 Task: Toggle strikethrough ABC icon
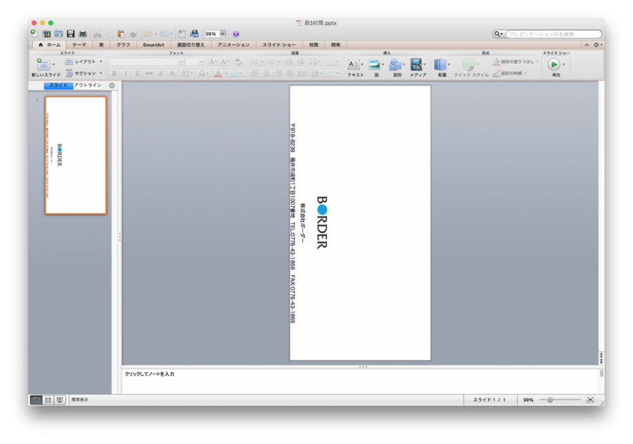(149, 73)
